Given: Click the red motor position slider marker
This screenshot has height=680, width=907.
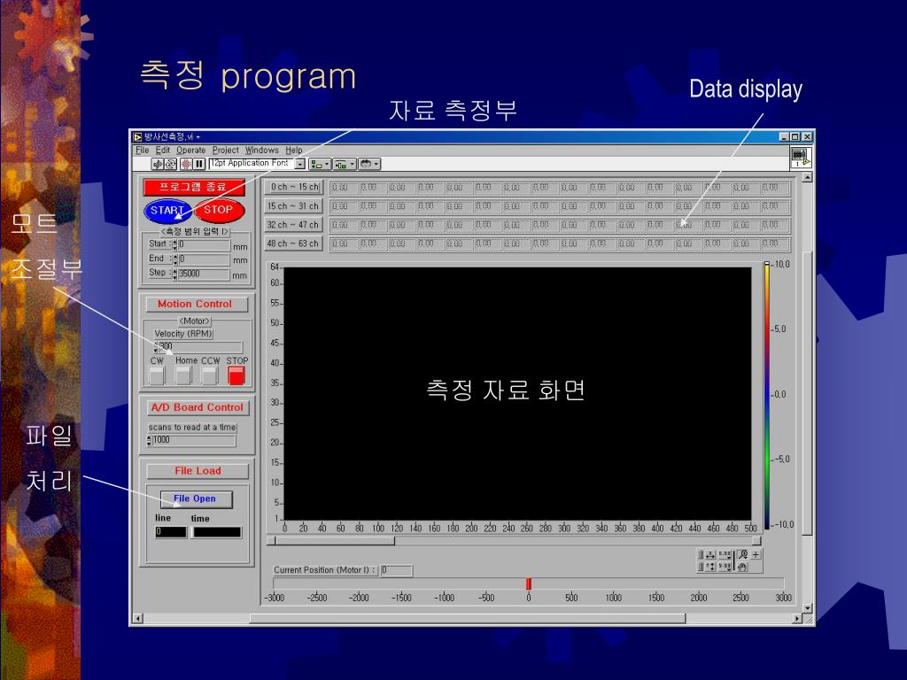Looking at the screenshot, I should [529, 584].
